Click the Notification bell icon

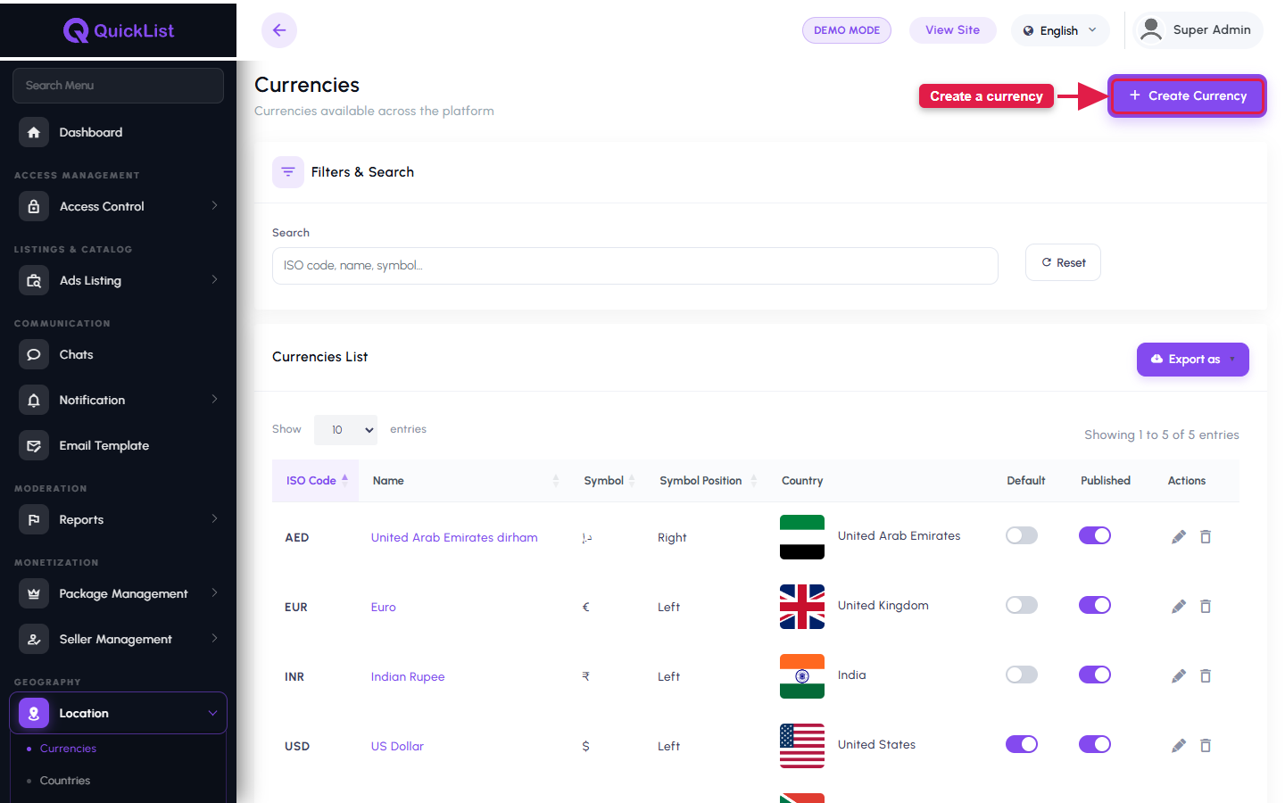pos(34,400)
